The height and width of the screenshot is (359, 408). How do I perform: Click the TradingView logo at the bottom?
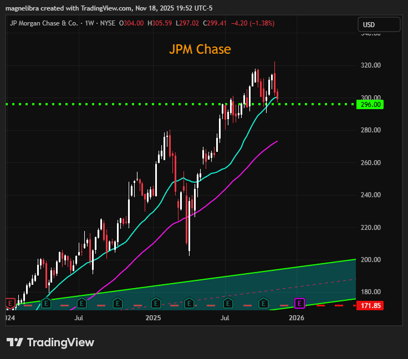pos(50,342)
